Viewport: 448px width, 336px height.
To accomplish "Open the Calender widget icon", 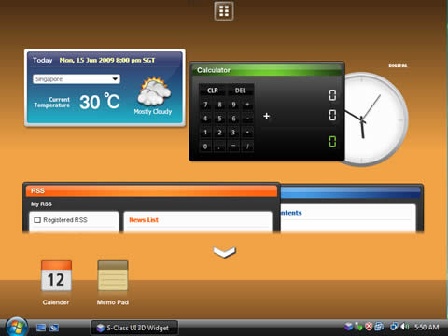I will [x=56, y=276].
